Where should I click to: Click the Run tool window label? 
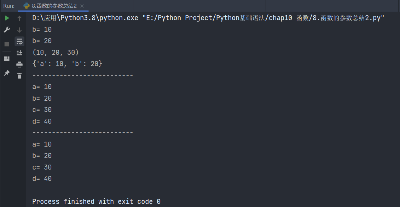coord(9,6)
